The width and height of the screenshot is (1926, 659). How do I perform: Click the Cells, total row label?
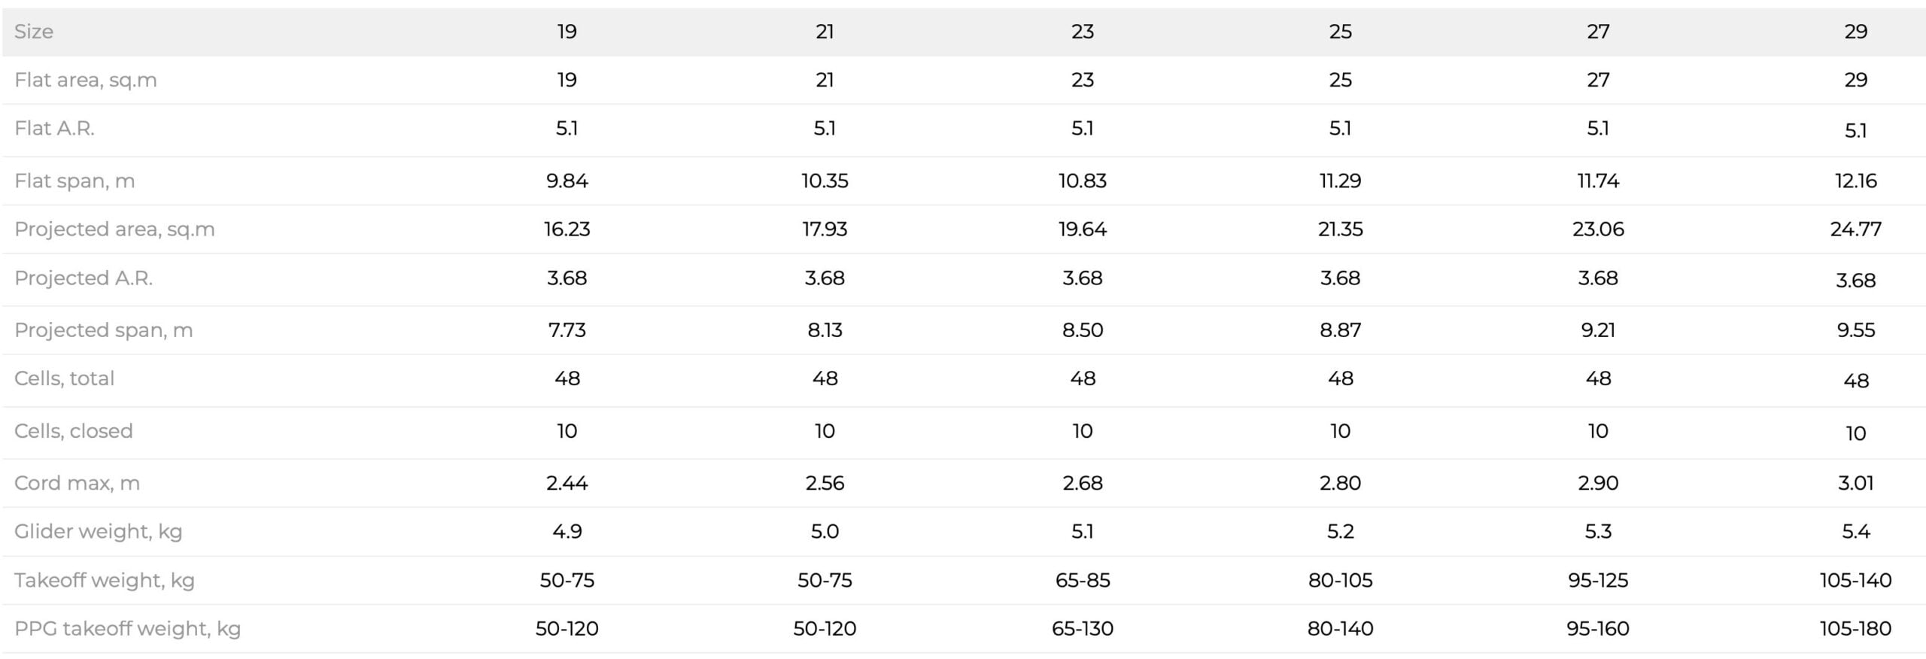click(x=65, y=378)
